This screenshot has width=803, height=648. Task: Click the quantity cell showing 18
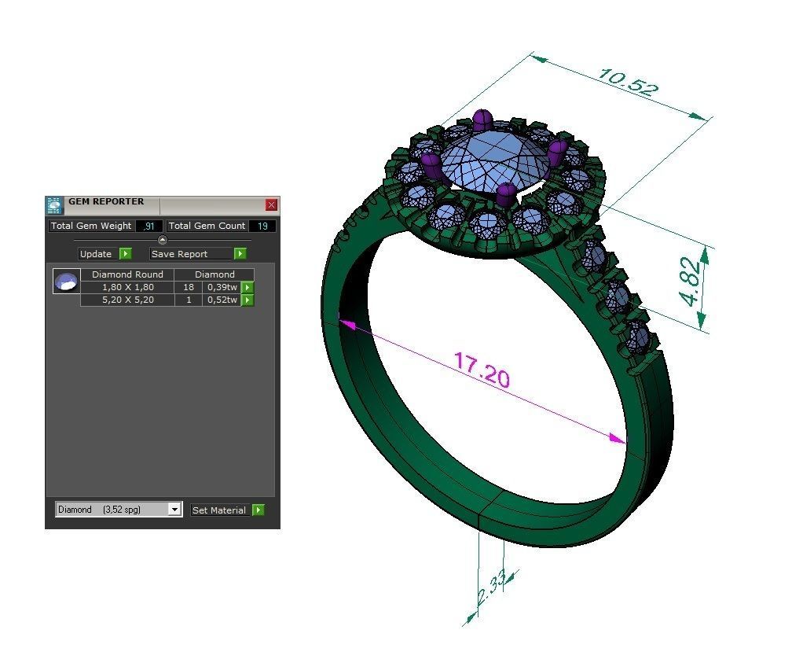click(189, 288)
